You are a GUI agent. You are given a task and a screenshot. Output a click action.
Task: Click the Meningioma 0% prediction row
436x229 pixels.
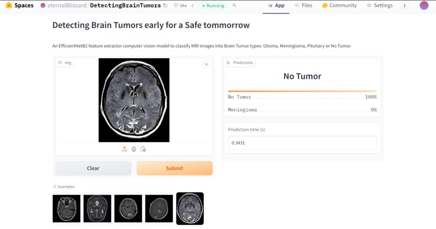(302, 110)
